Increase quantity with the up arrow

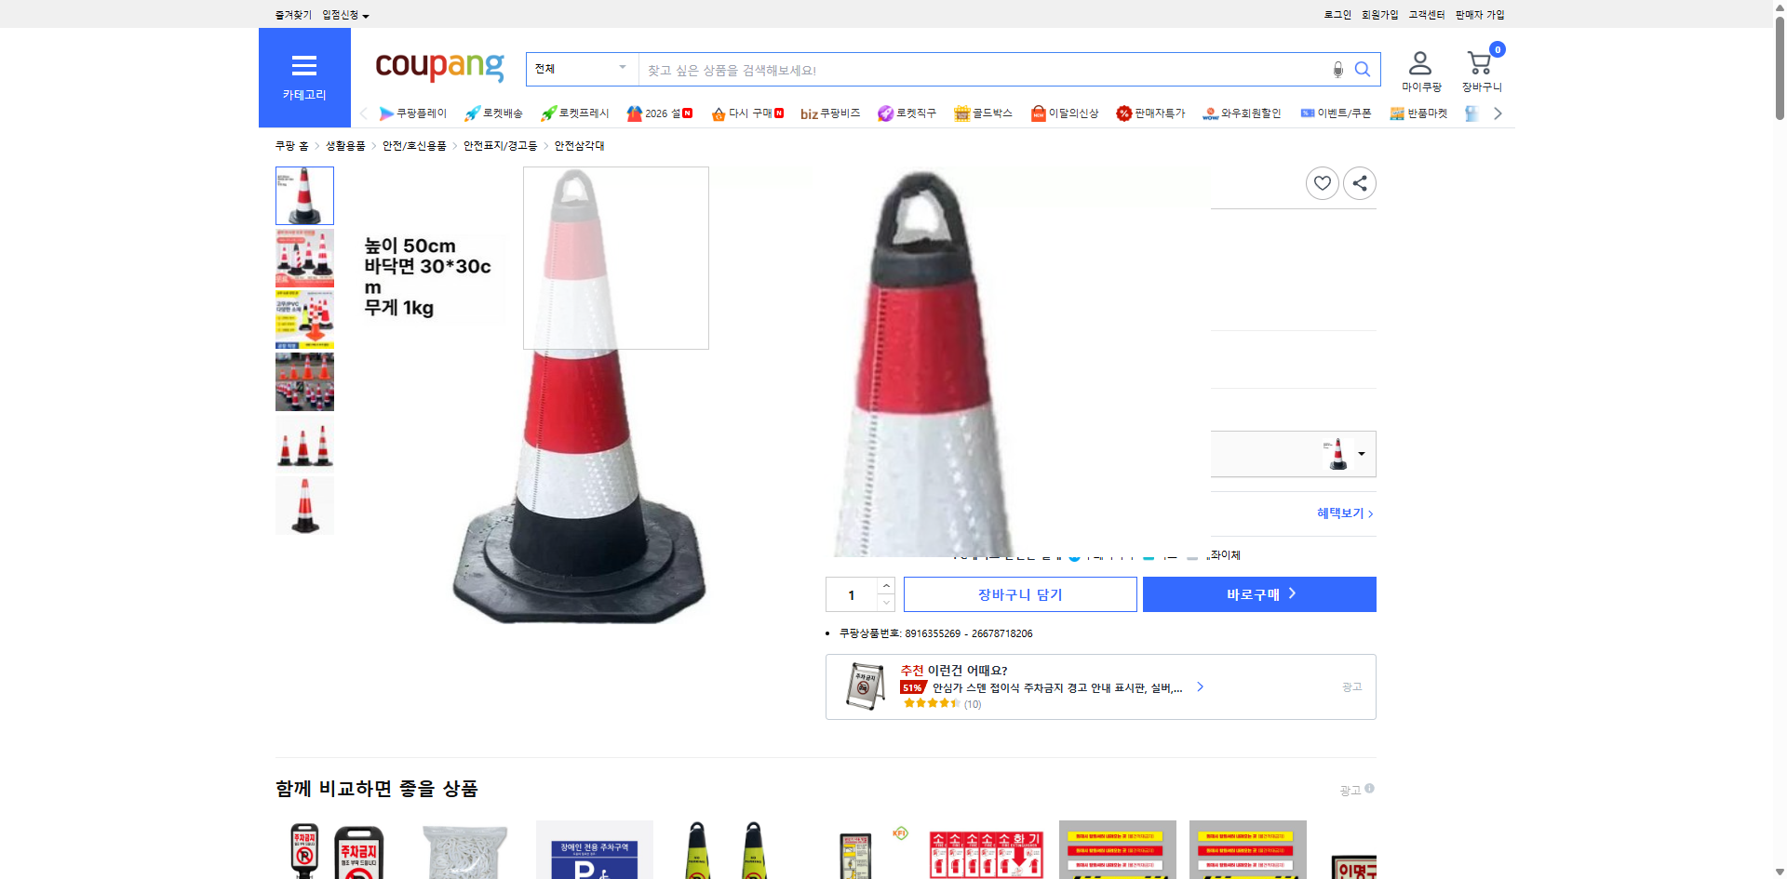[886, 586]
